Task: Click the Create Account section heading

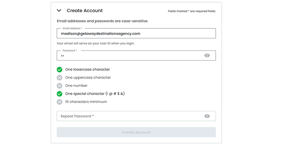Action: pos(85,11)
